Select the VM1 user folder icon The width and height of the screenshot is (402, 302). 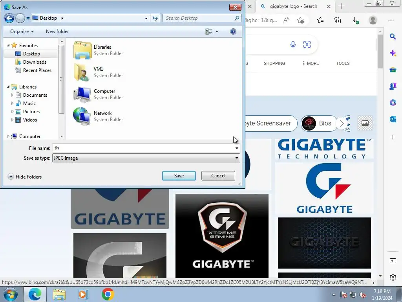coord(82,72)
